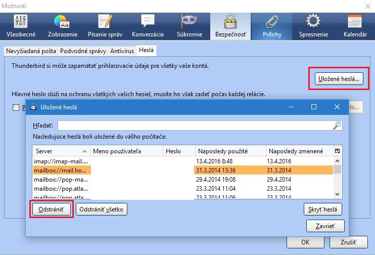Click the magnifier icon in Hľadať field
375x255 pixels.
pyautogui.click(x=337, y=125)
